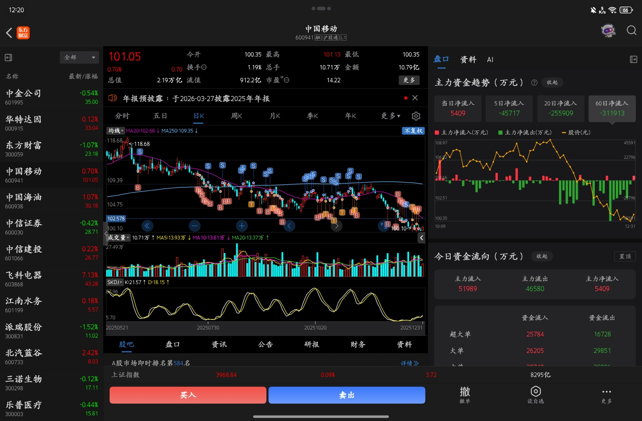This screenshot has width=642, height=421.
Task: Open the 成交量 indicator dropdown
Action: pyautogui.click(x=118, y=237)
